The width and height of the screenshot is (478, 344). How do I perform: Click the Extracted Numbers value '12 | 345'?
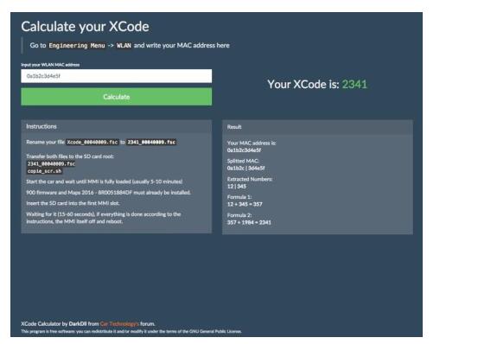(237, 186)
